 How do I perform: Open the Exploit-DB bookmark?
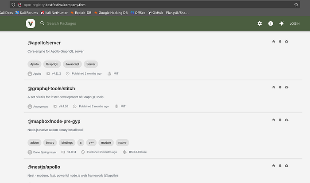point(81,13)
